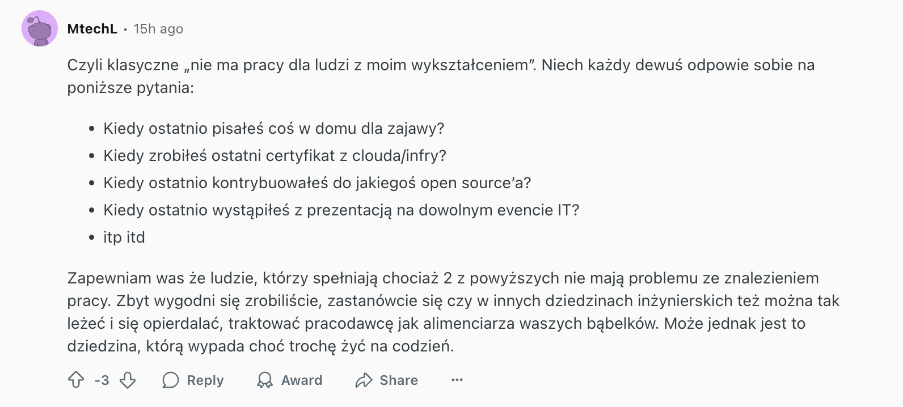The width and height of the screenshot is (903, 407).
Task: Click the bullet mentioning "open source'a"
Action: point(317,183)
